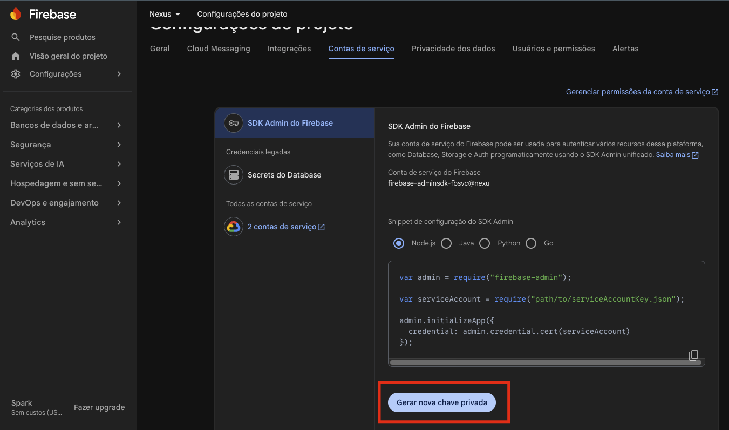Click the key icon for SDK Admin
The image size is (729, 430).
point(234,123)
